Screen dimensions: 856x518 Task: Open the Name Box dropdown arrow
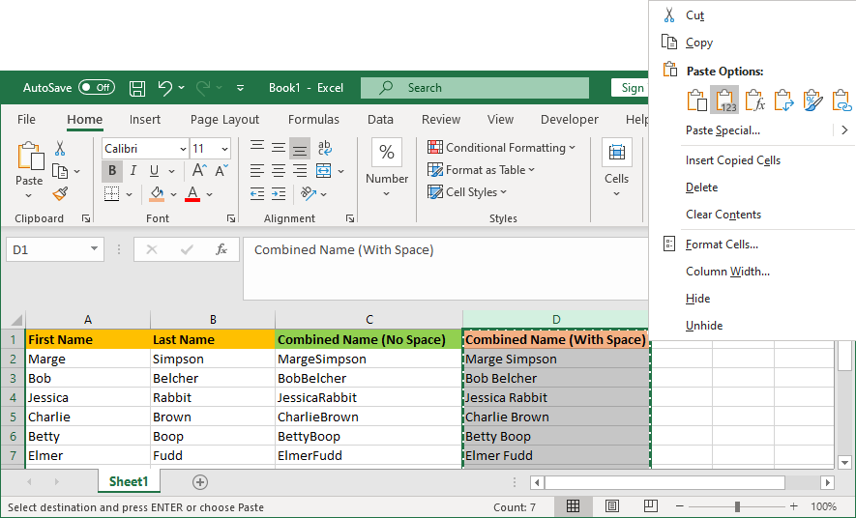tap(94, 249)
